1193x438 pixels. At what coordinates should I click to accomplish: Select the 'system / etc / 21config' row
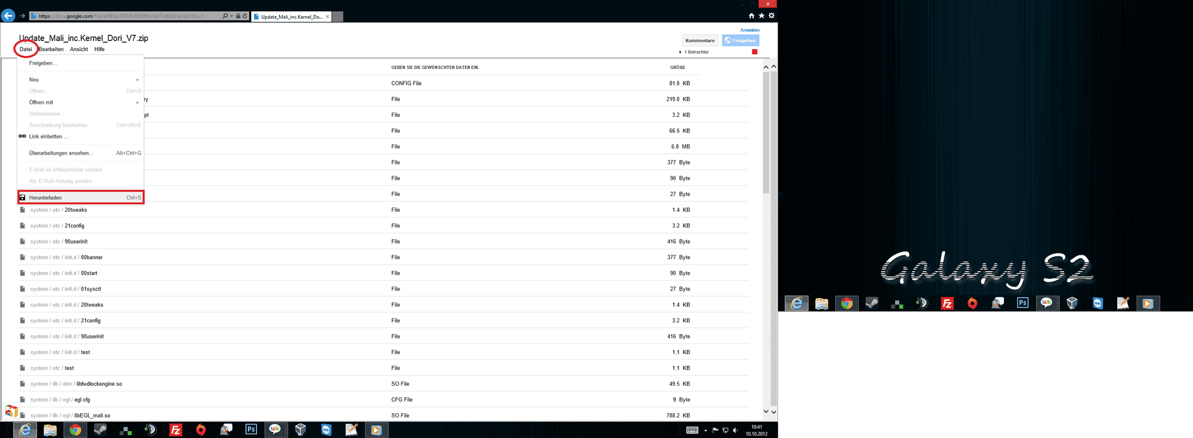click(x=383, y=226)
